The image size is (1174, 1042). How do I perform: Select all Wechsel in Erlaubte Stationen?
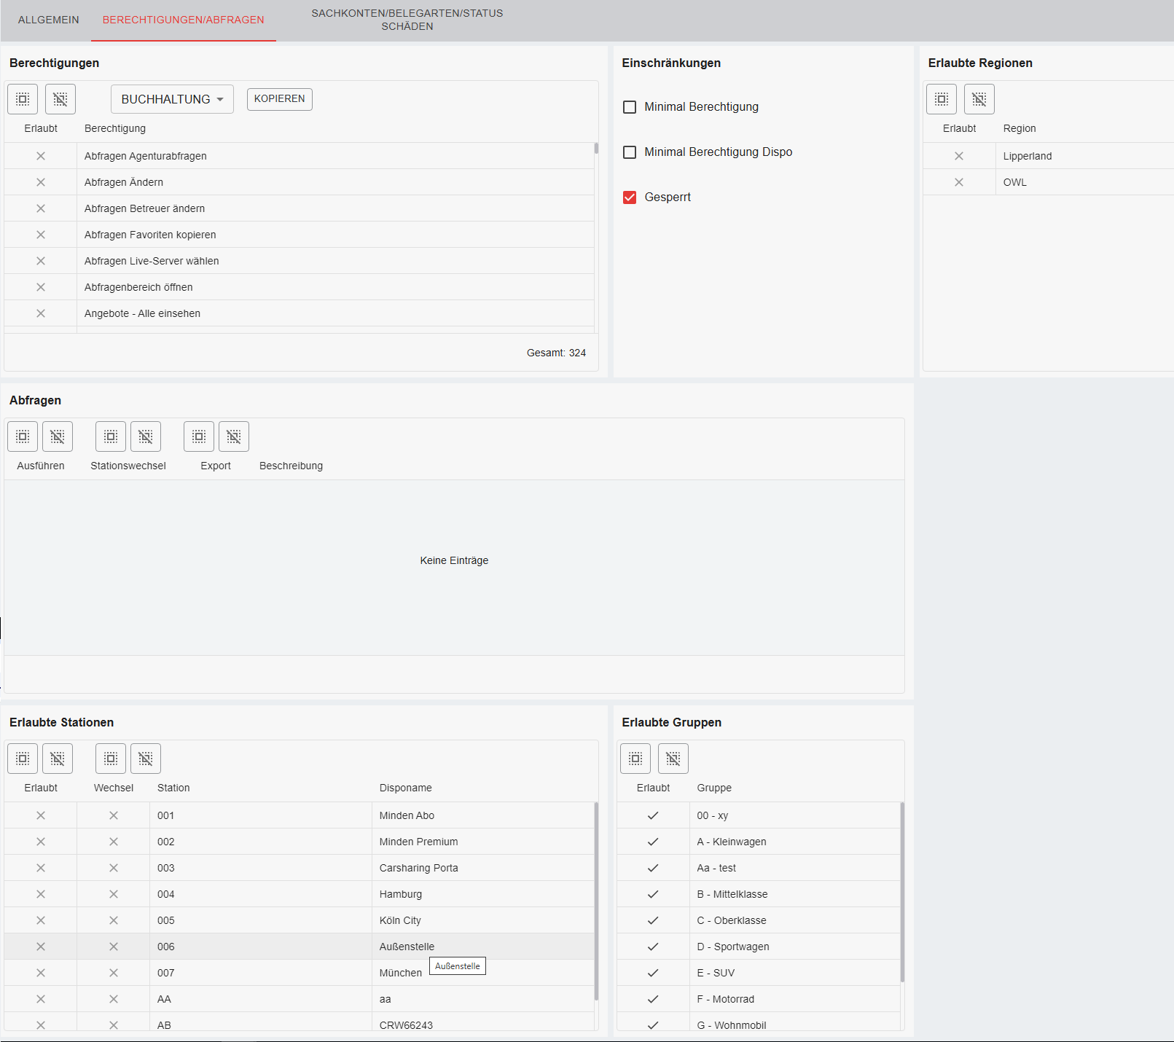(111, 759)
